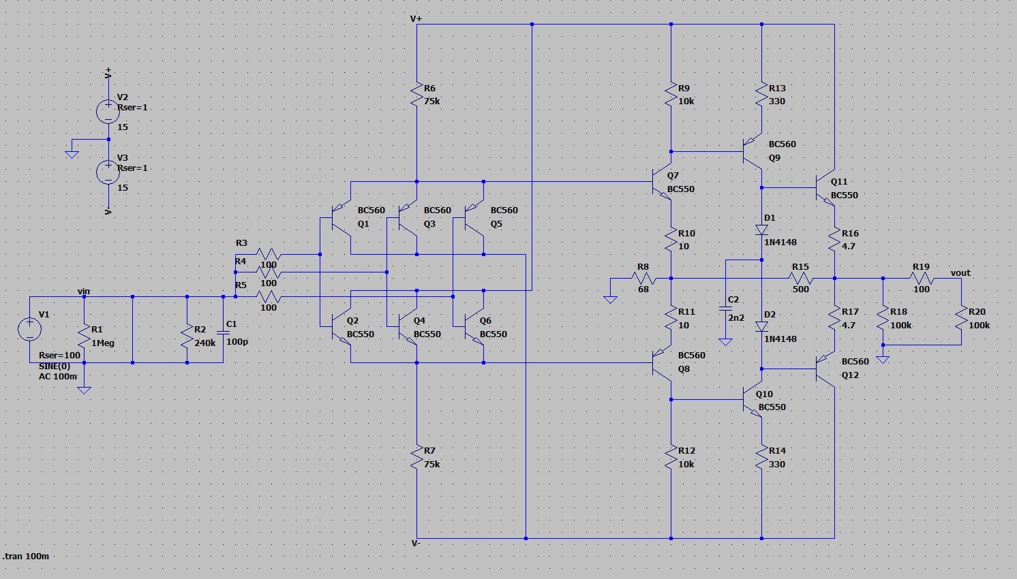Screen dimensions: 1017x579
Task: Select resistor R15 symbol
Action: (x=801, y=278)
